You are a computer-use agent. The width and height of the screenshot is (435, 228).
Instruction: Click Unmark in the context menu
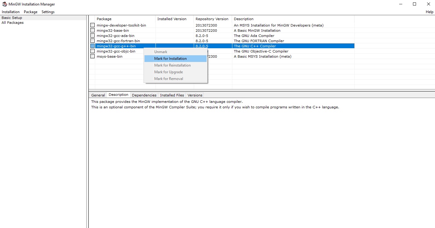tap(176, 52)
